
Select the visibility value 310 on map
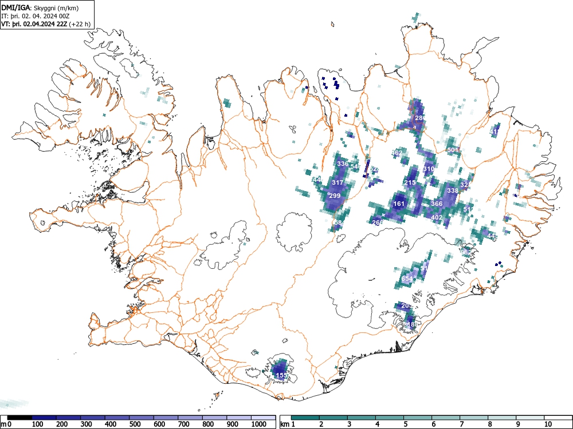[x=429, y=169]
